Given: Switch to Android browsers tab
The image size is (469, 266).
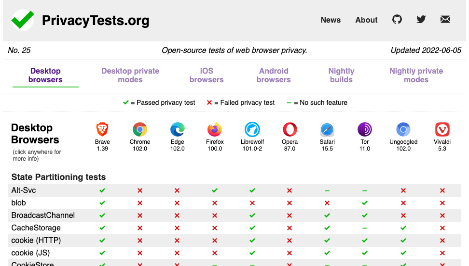Looking at the screenshot, I should pos(274,75).
